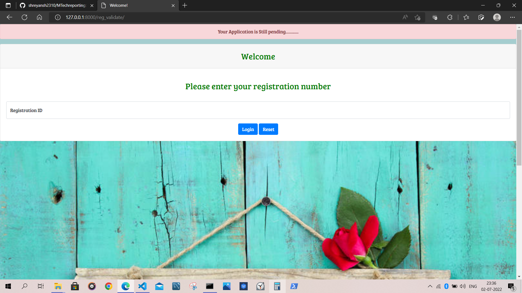Open a new tab with plus button
This screenshot has width=522, height=293.
point(185,5)
